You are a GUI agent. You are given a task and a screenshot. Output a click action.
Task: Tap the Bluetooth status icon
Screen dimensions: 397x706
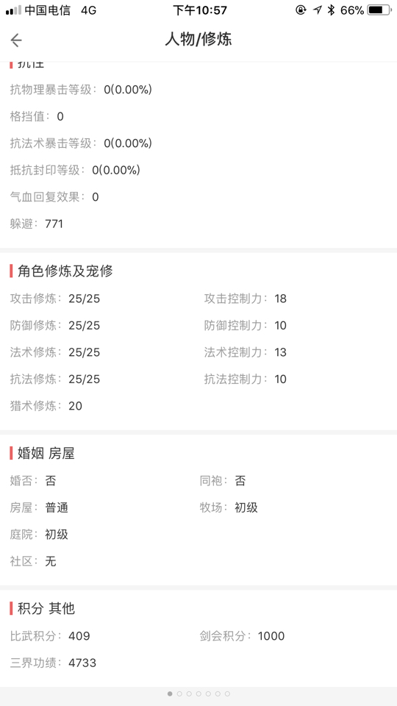pos(332,10)
